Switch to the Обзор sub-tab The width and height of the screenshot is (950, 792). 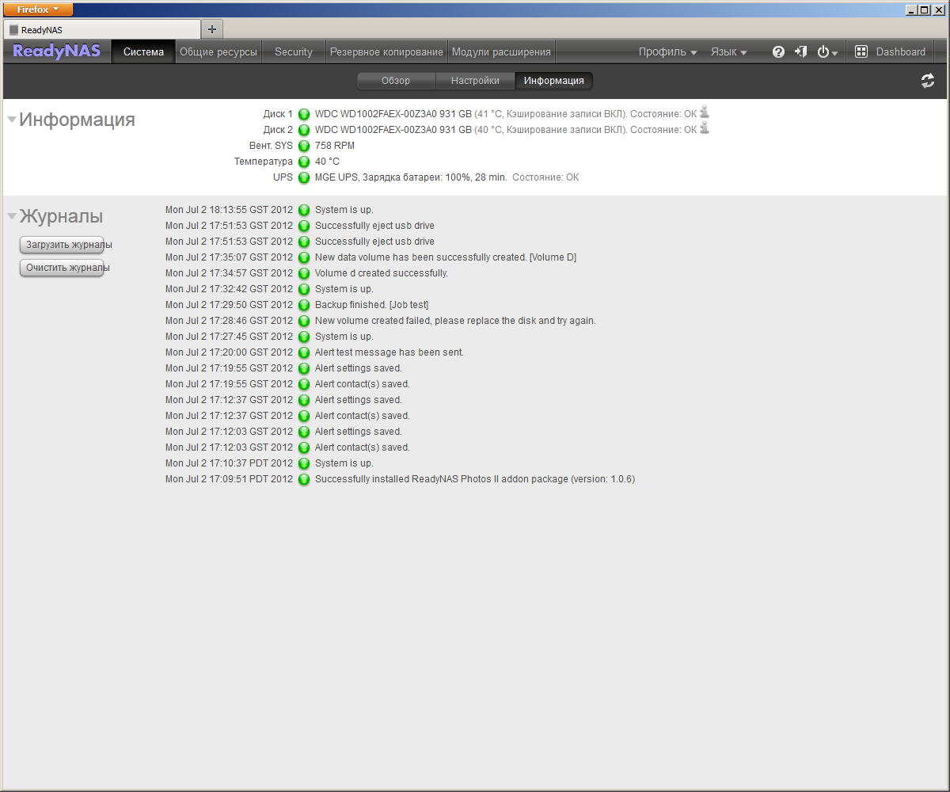(x=396, y=81)
